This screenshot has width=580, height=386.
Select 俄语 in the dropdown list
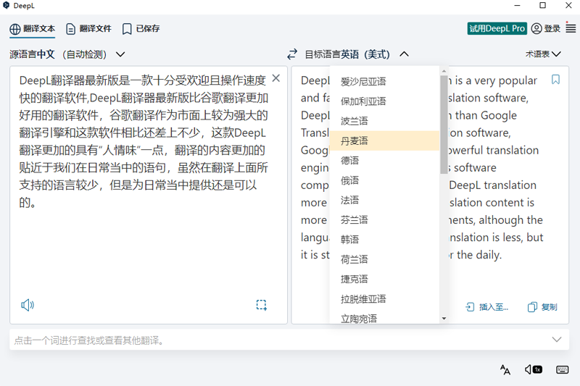coord(384,180)
